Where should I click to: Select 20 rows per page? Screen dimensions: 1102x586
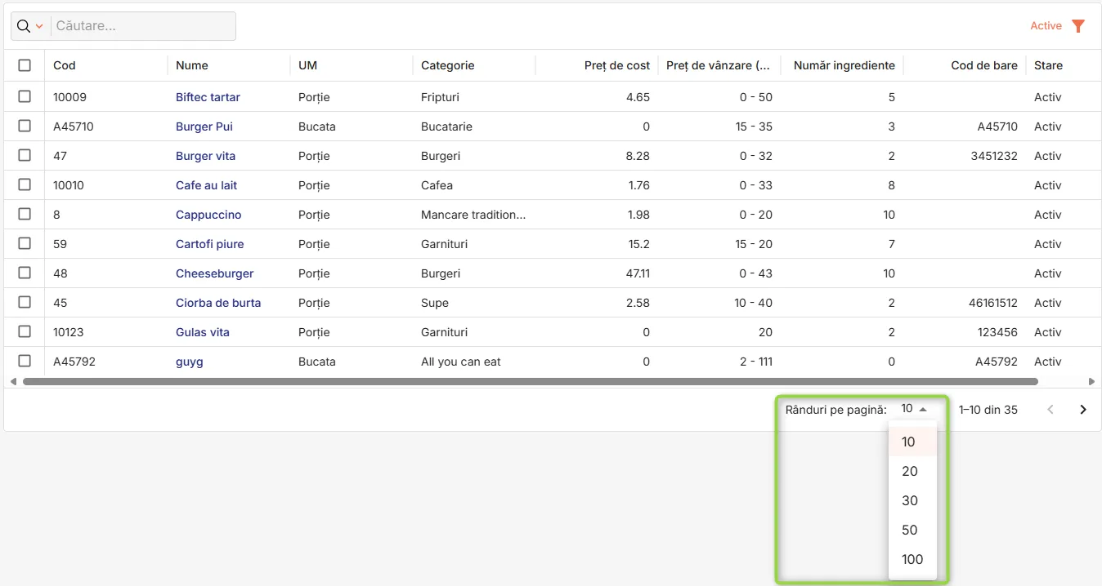912,472
